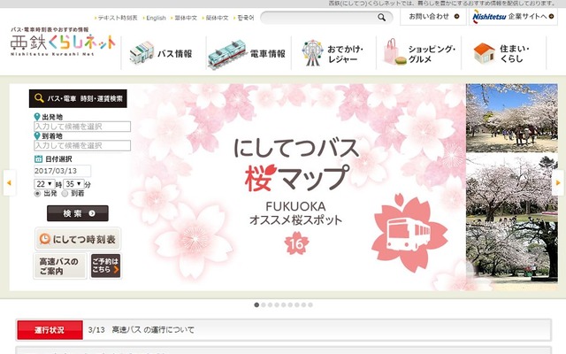Select the 出発 departure radio button
The image size is (566, 354).
tap(37, 194)
